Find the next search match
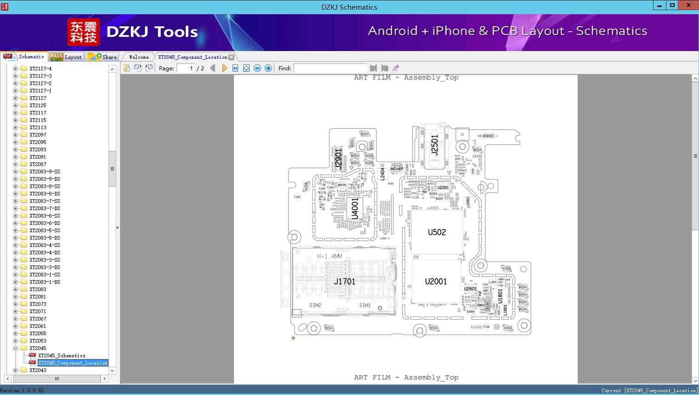 pos(385,68)
